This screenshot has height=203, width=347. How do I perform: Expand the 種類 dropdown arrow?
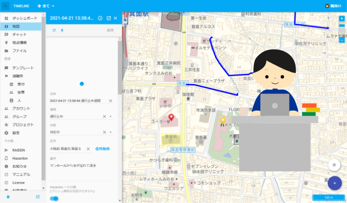[111, 117]
